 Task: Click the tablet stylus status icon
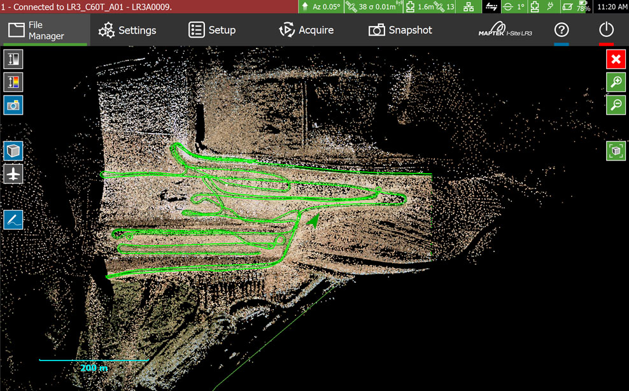coord(567,6)
